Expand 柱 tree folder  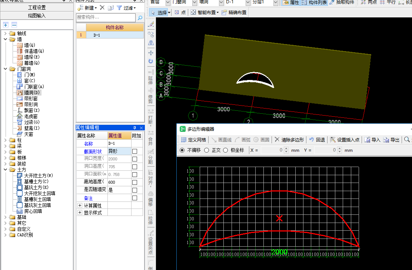[x=6, y=140]
